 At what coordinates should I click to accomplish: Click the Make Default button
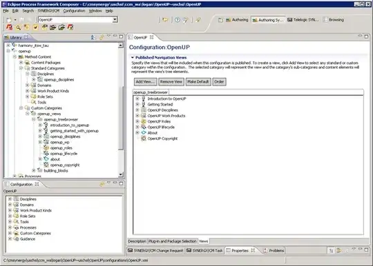198,81
